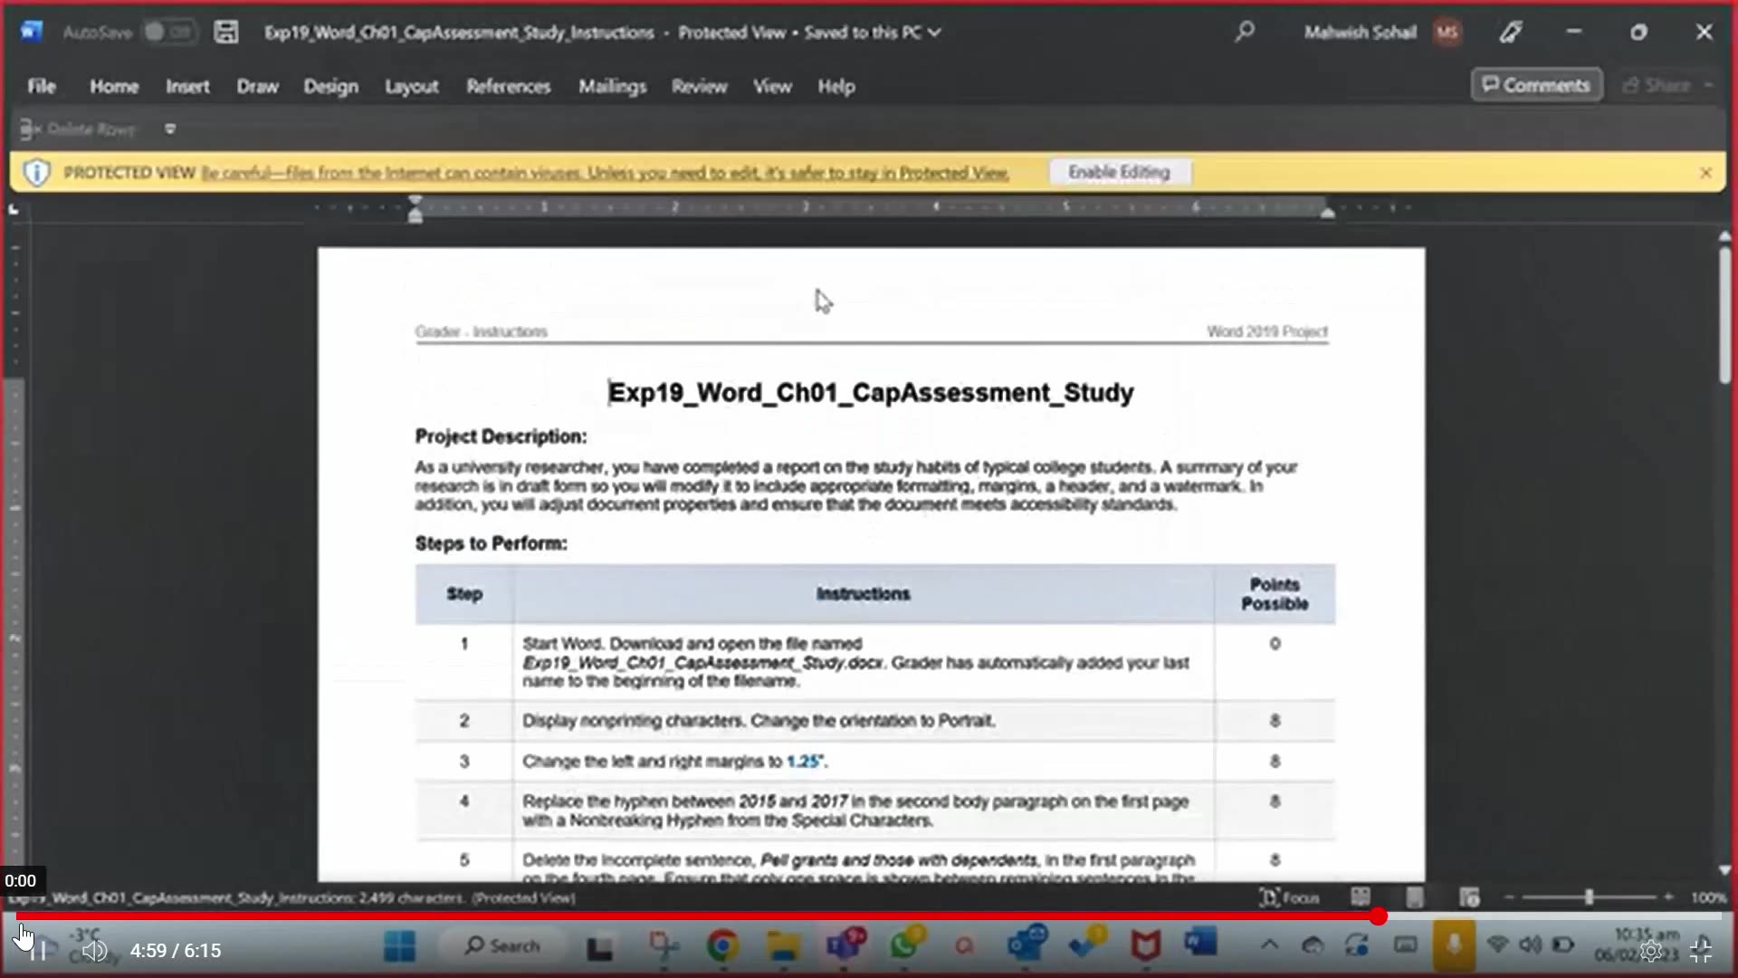The width and height of the screenshot is (1738, 978).
Task: Toggle the AutoSave switch
Action: tap(168, 33)
